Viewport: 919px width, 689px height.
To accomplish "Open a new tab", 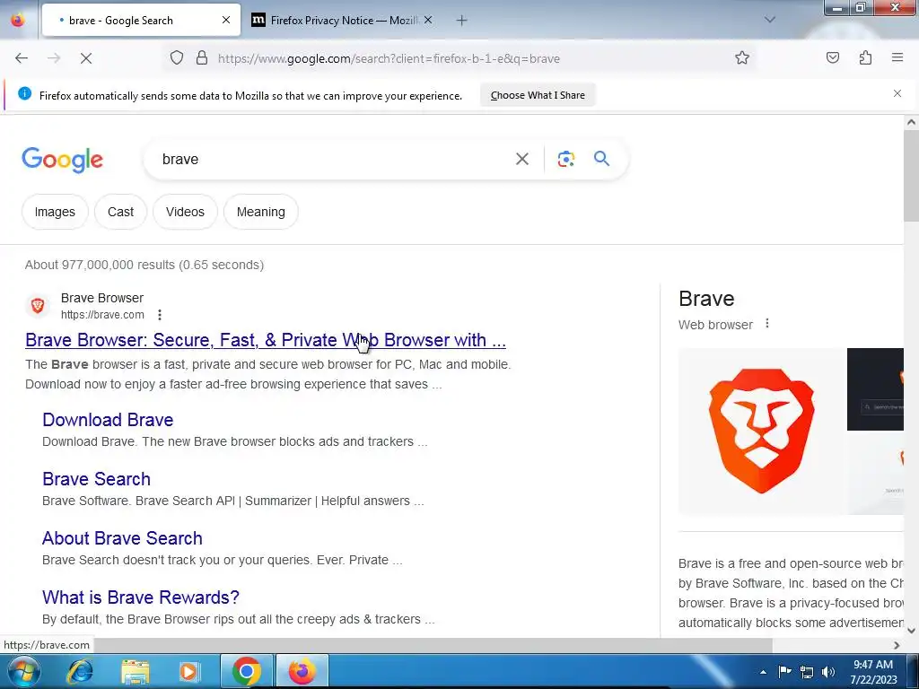I will tap(462, 21).
